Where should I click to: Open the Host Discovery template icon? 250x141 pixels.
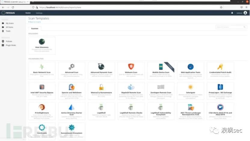[x=42, y=42]
